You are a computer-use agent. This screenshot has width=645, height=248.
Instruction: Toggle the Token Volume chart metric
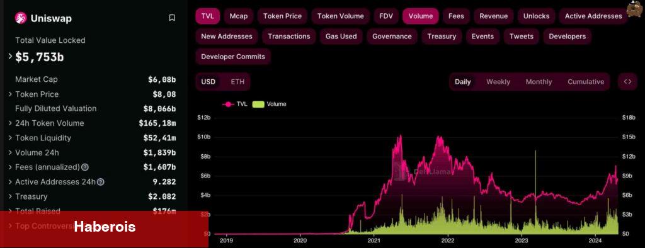[340, 16]
